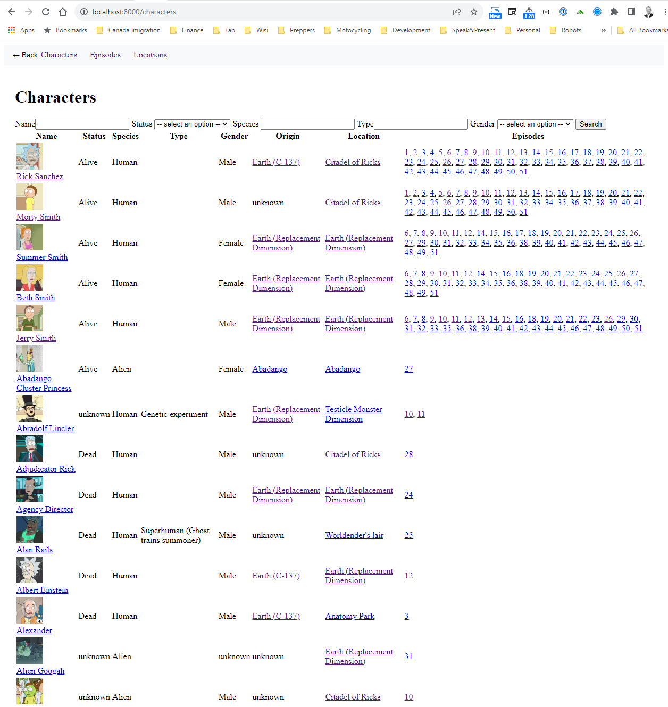The width and height of the screenshot is (668, 707).
Task: Open the Agency Director character link
Action: coord(45,509)
